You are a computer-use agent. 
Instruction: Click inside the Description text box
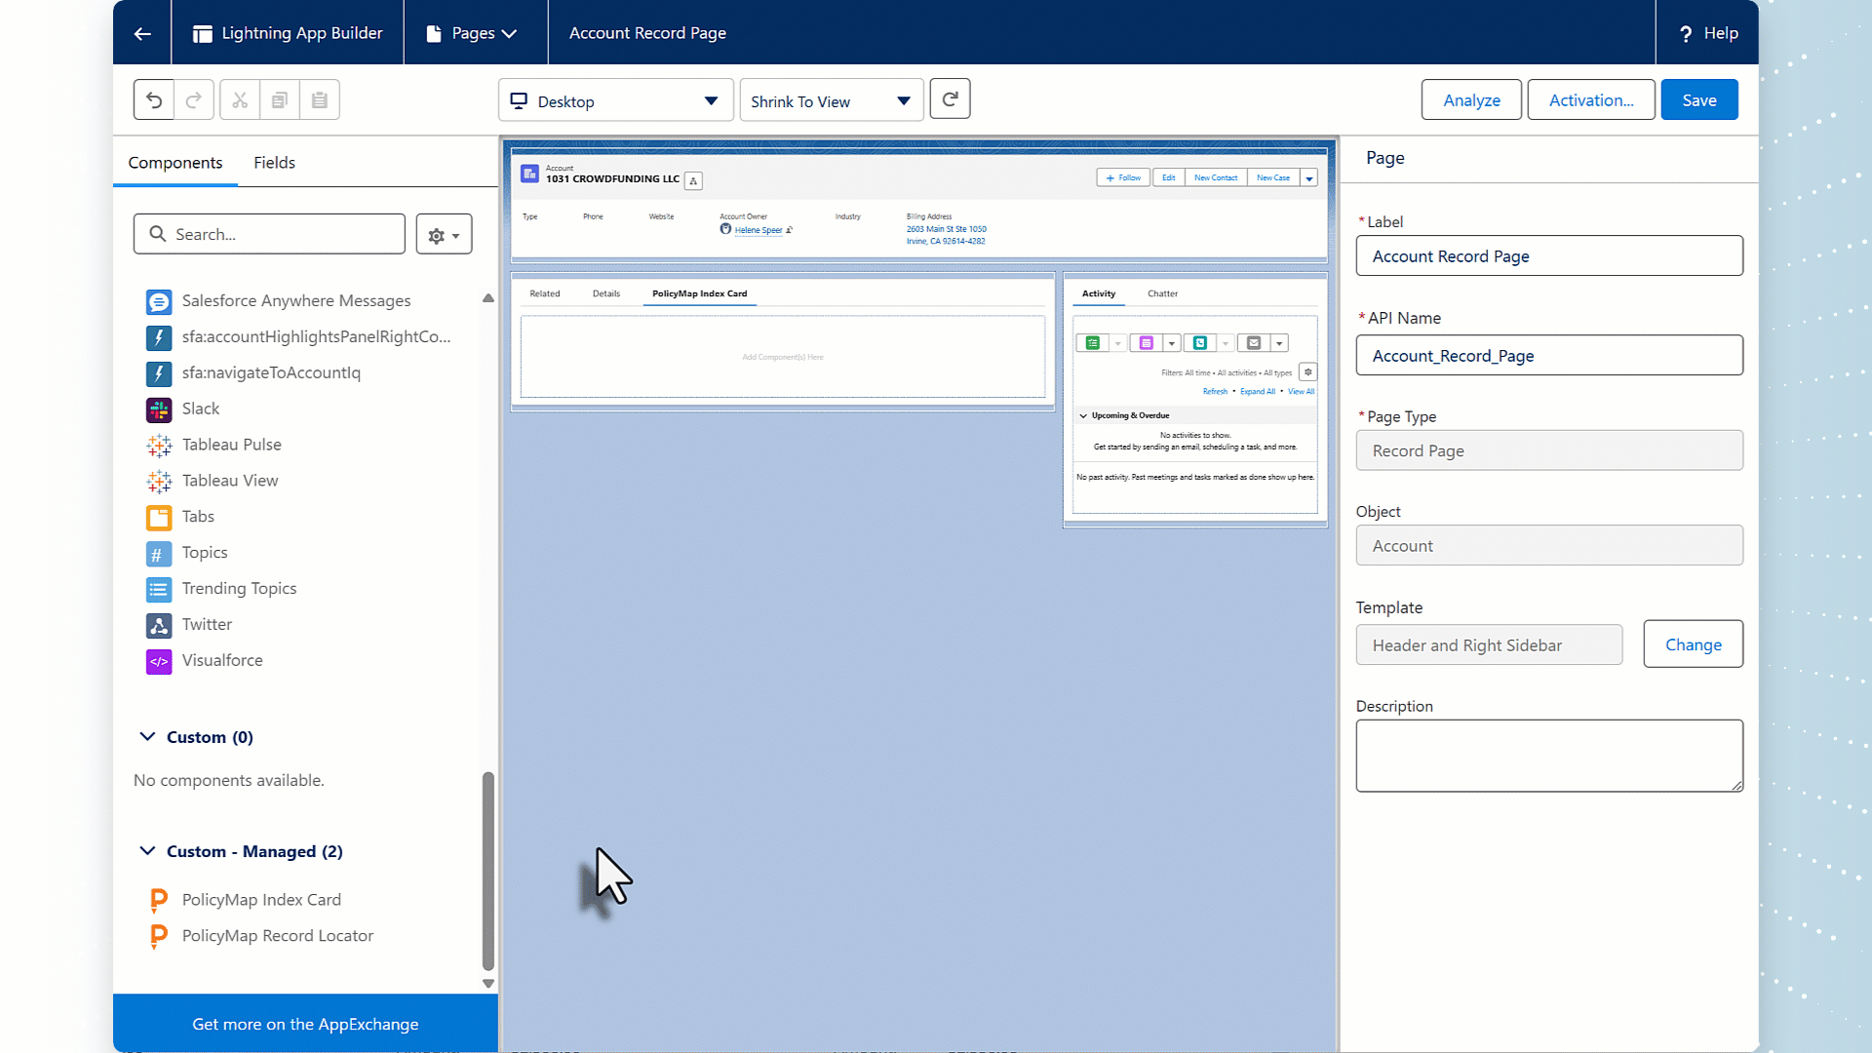(1548, 756)
